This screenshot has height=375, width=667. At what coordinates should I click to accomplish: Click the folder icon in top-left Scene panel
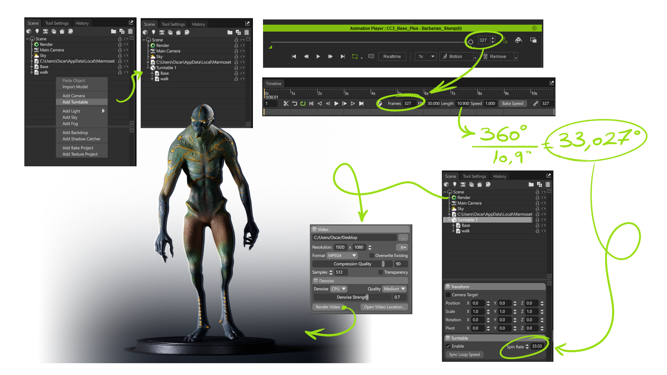click(114, 31)
